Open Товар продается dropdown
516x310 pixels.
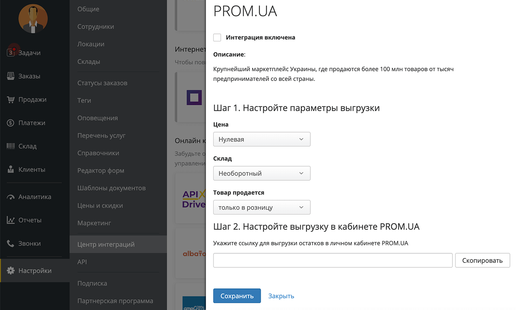click(x=262, y=208)
